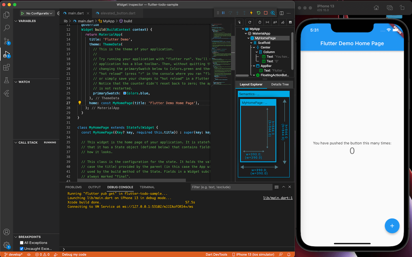
Task: Change device: iPhone 13 (ios simulator)
Action: tap(253, 255)
